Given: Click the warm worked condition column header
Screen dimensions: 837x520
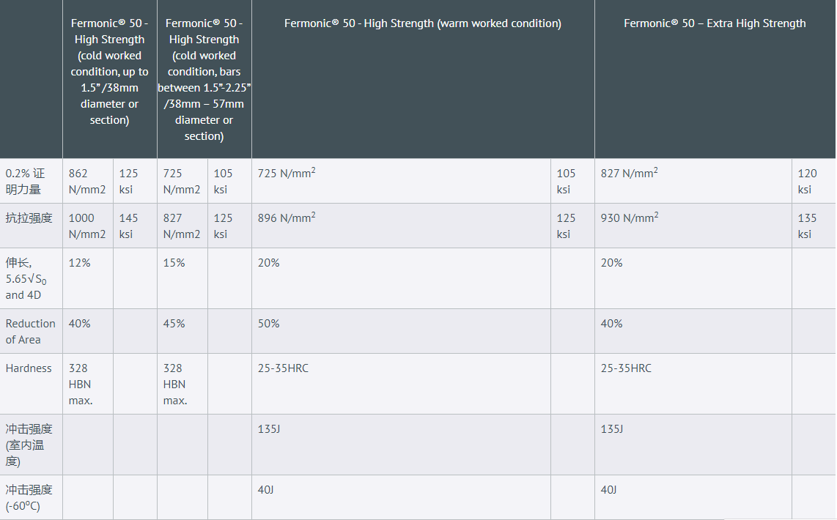Looking at the screenshot, I should tap(423, 23).
